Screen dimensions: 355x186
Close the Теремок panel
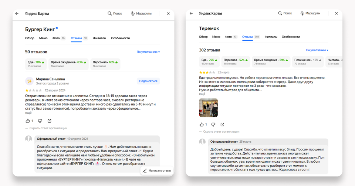click(337, 13)
